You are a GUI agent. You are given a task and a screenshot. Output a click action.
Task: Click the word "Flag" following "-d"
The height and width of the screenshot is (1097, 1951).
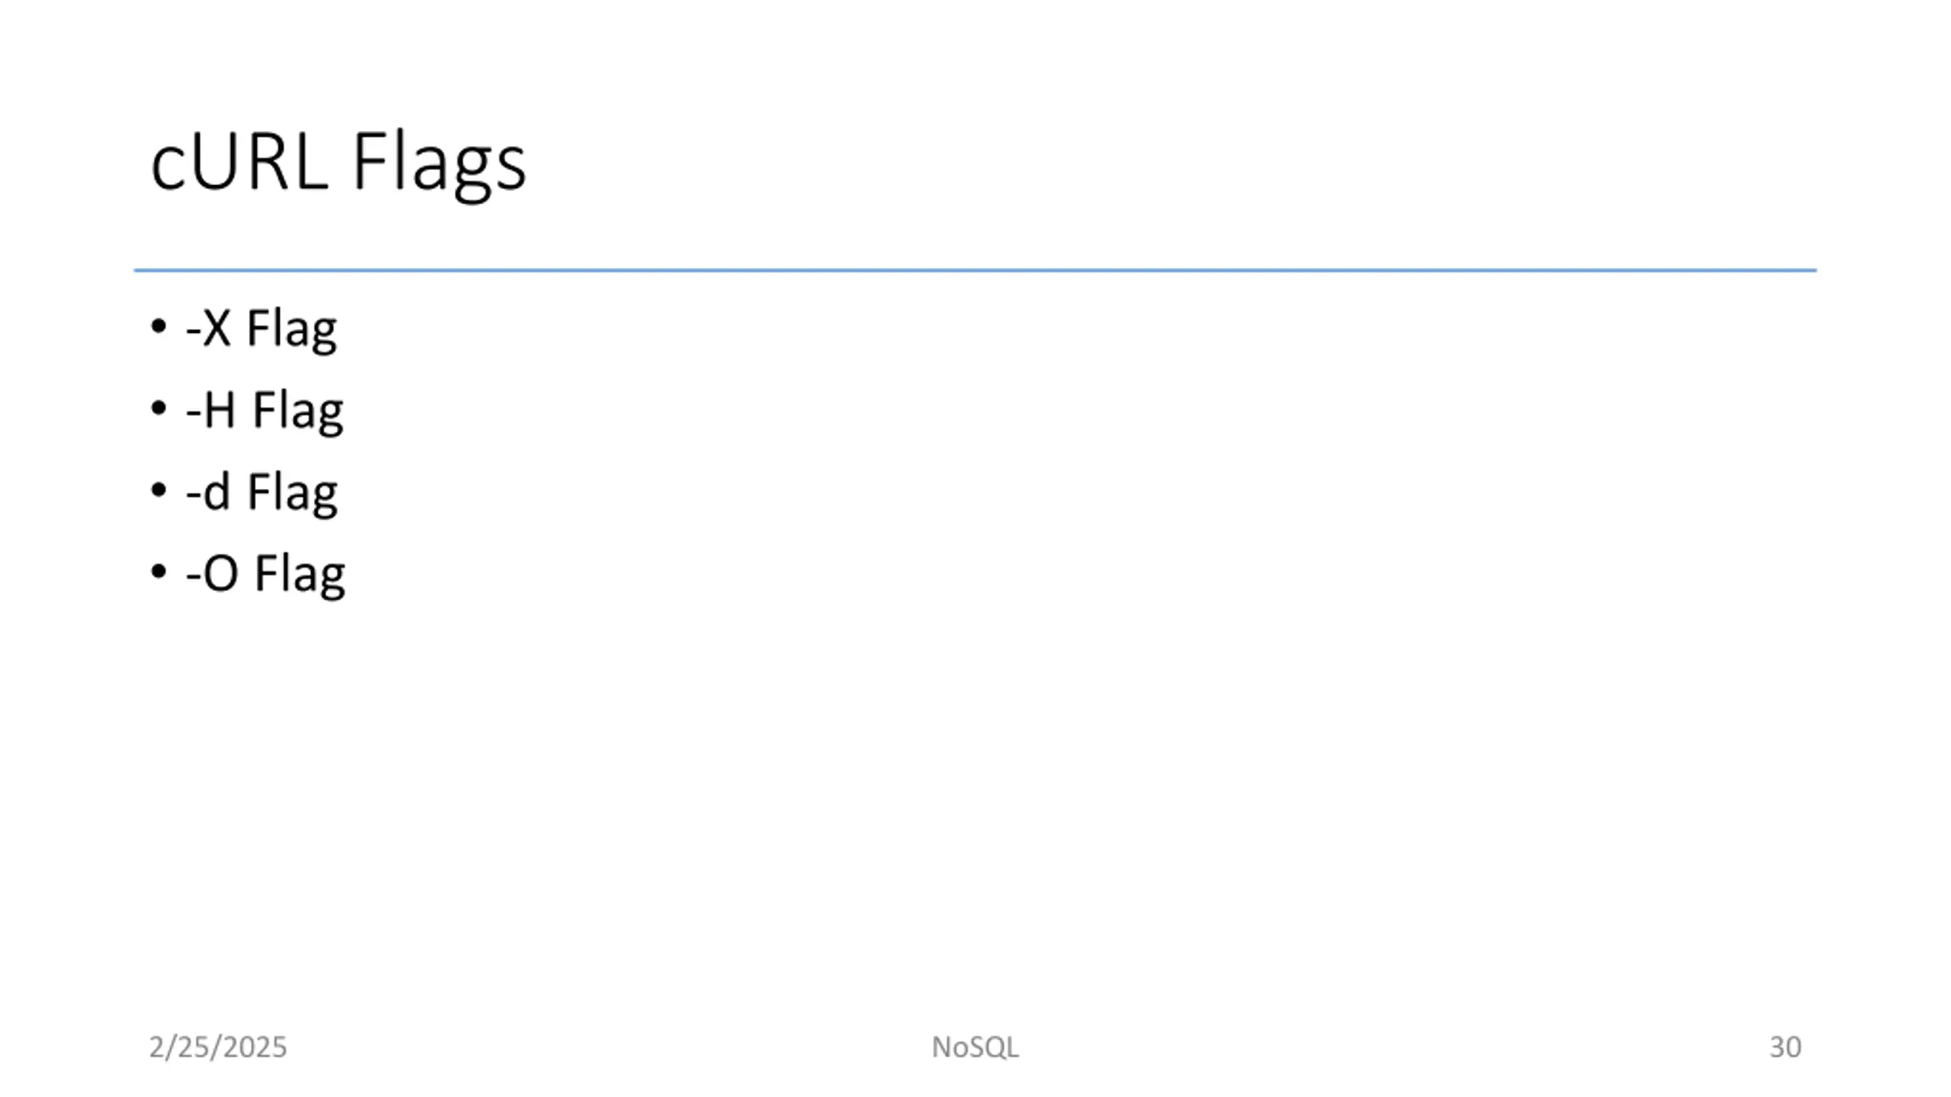pyautogui.click(x=292, y=494)
